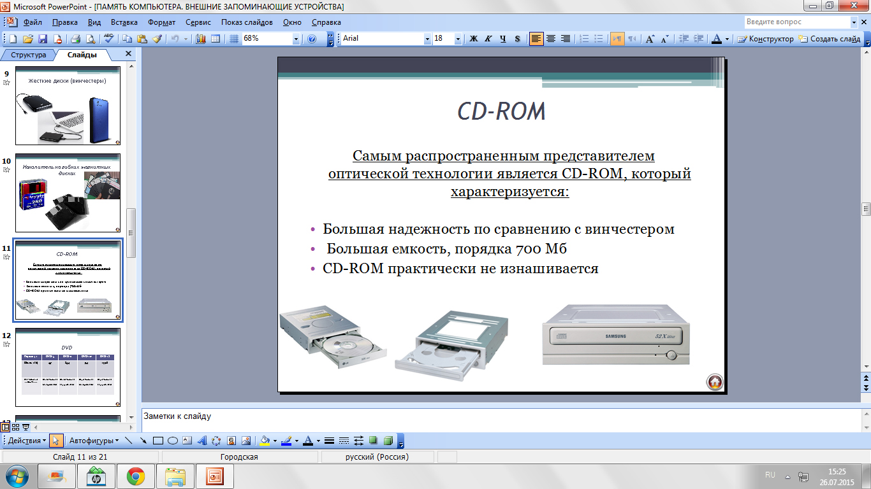Open the Файл menu
The height and width of the screenshot is (489, 871).
tap(33, 22)
